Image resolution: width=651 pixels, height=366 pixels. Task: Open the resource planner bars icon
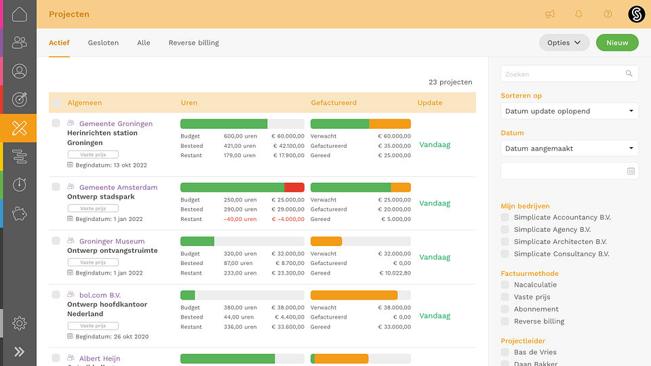coord(20,157)
